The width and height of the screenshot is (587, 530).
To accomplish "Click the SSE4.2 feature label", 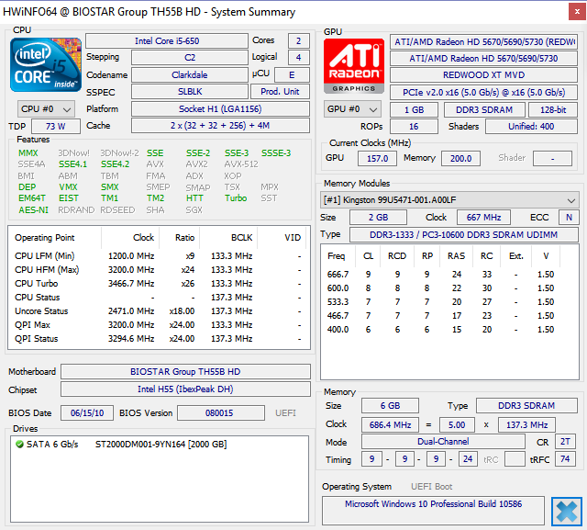I will tap(115, 164).
